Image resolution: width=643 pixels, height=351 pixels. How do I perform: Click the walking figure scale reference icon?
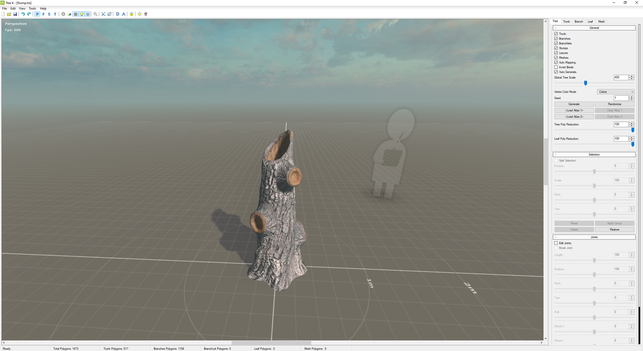click(x=146, y=14)
